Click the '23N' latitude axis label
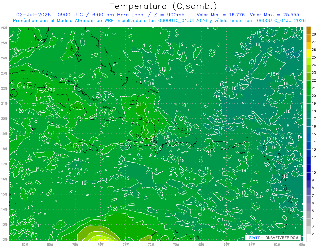The width and height of the screenshot is (321, 248). click(4, 73)
